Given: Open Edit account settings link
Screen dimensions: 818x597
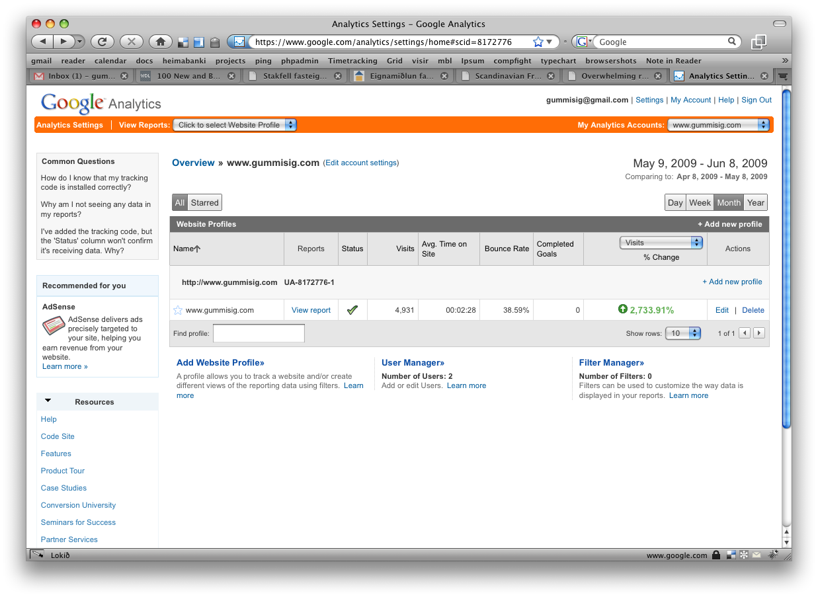Looking at the screenshot, I should pos(361,163).
